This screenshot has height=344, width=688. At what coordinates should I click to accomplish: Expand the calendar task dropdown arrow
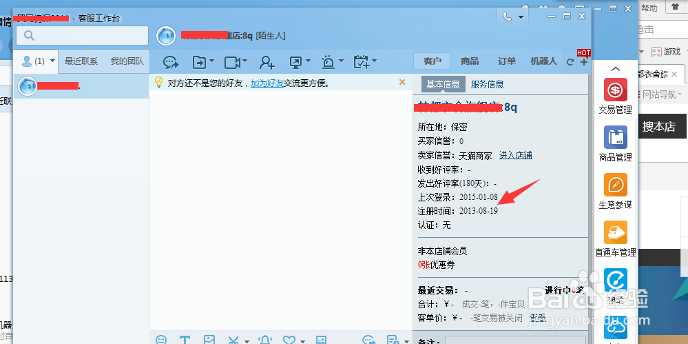coord(374,61)
